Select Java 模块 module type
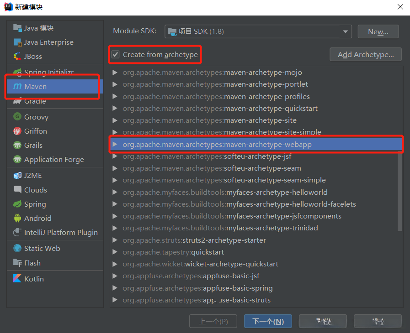Screen dimensions: 410x333 tap(55, 28)
